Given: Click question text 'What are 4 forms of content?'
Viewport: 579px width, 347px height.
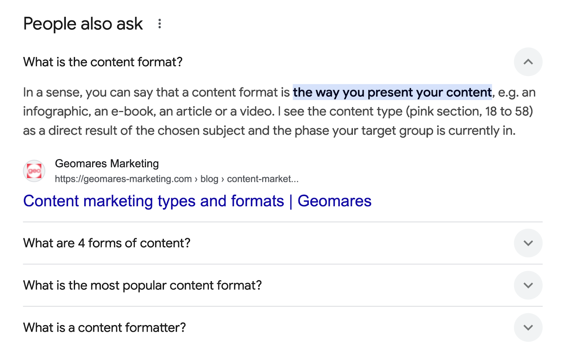Looking at the screenshot, I should 107,243.
